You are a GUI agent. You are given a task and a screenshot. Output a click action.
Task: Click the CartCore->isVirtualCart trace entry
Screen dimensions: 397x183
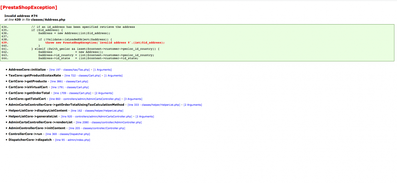pos(28,87)
